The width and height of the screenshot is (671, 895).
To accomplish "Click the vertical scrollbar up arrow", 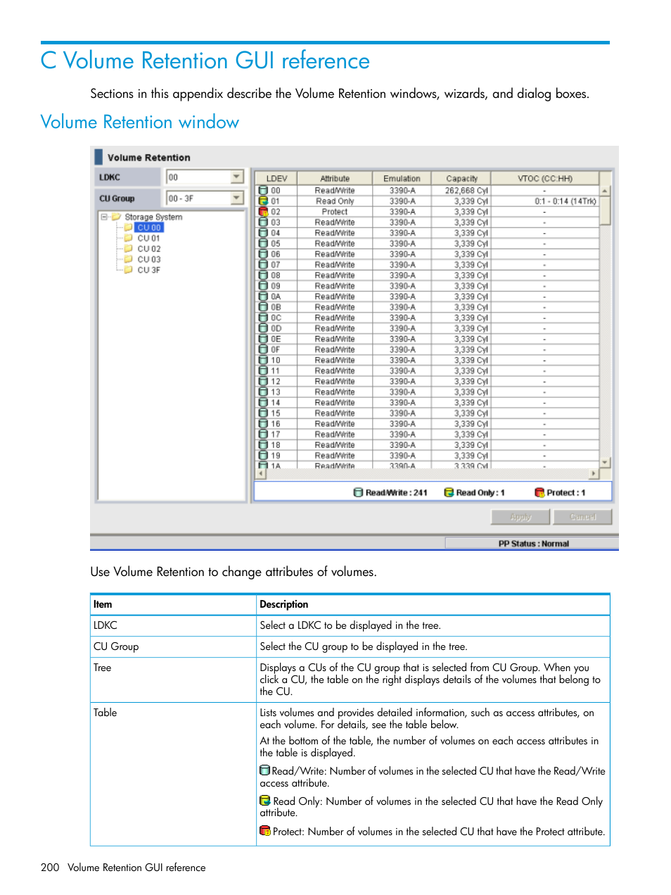I will tap(605, 191).
